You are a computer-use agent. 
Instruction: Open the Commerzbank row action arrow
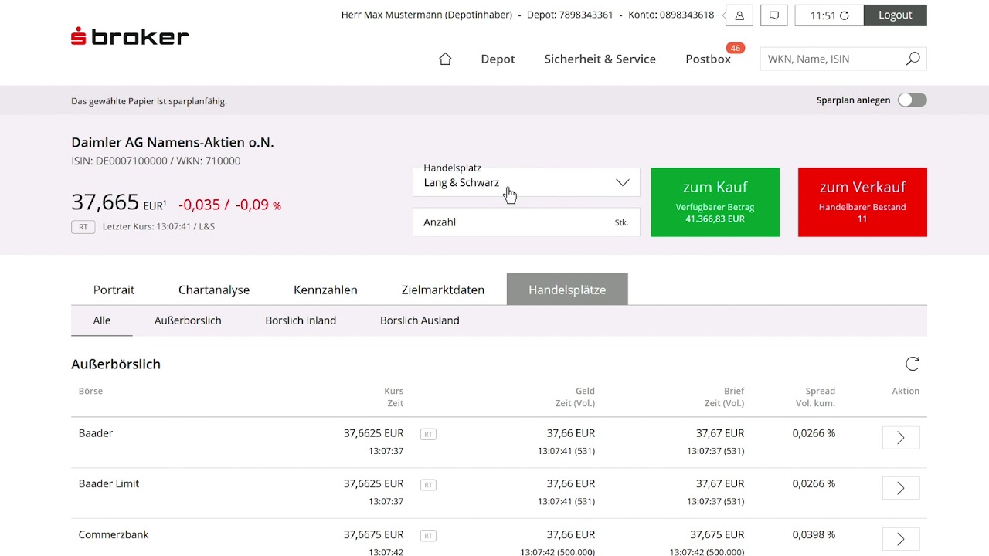pos(901,539)
